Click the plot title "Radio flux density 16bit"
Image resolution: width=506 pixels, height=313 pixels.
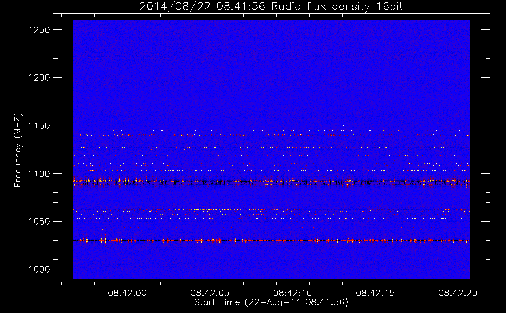337,7
